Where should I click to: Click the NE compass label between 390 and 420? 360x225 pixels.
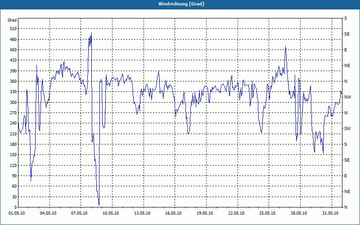click(x=347, y=66)
